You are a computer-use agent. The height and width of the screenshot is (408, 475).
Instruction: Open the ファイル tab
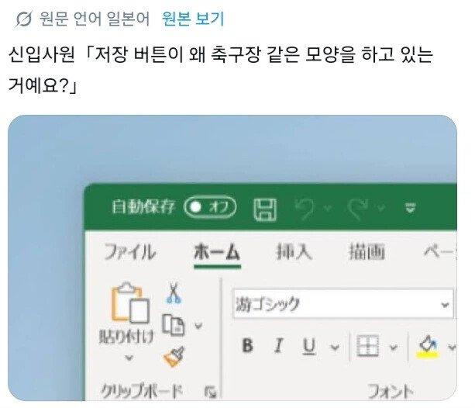[130, 252]
